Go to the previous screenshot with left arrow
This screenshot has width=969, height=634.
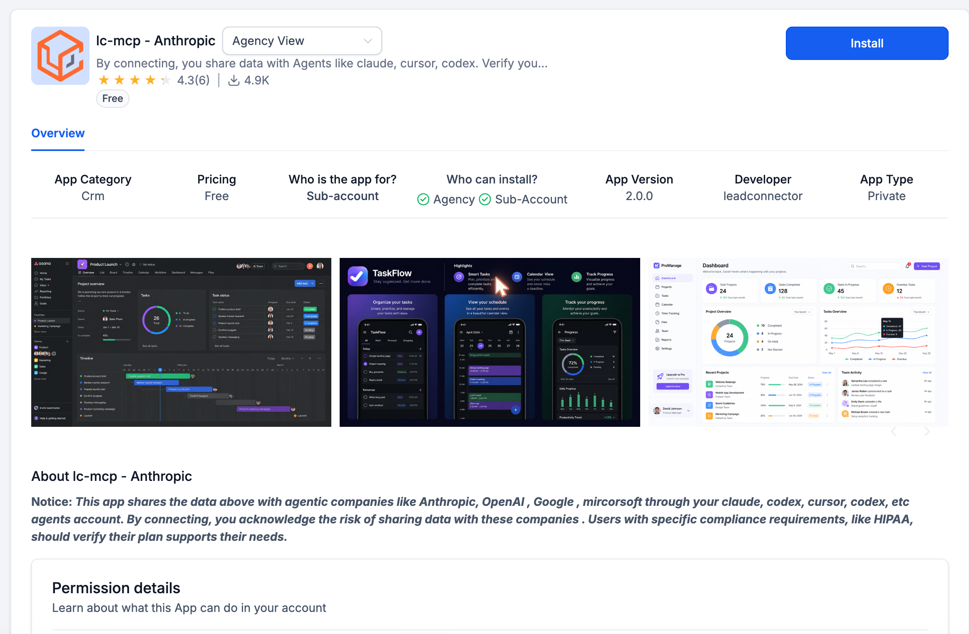click(894, 431)
